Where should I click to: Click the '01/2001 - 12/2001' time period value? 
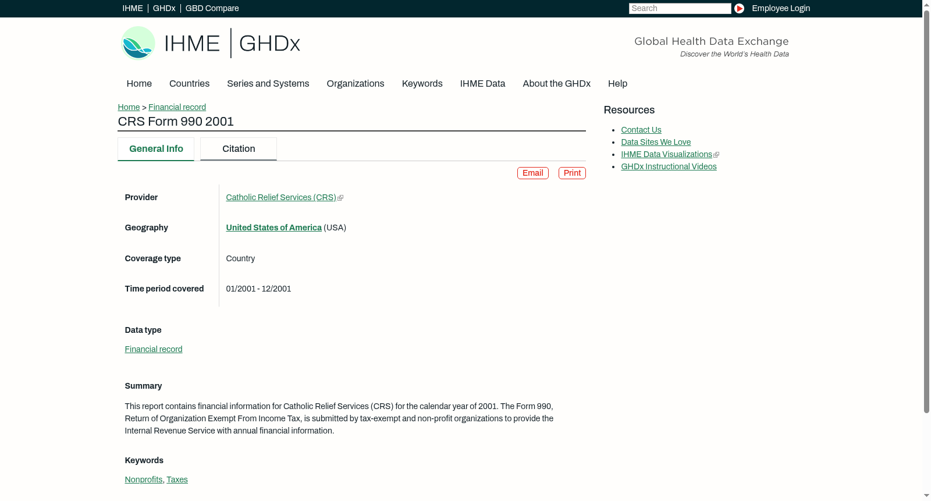coord(259,289)
